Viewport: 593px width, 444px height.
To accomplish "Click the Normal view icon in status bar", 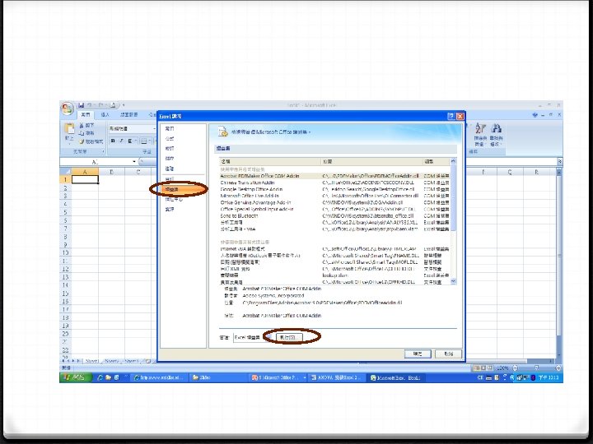I will (476, 368).
